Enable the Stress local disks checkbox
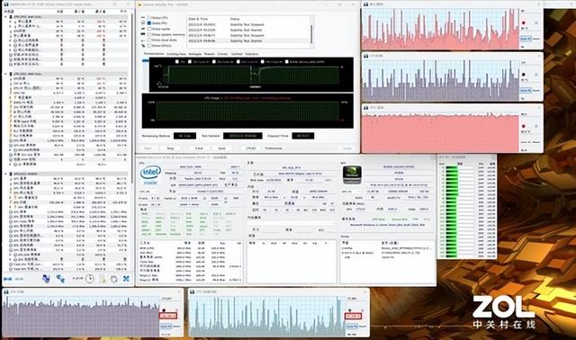Screen dimensions: 576x340 (149, 40)
